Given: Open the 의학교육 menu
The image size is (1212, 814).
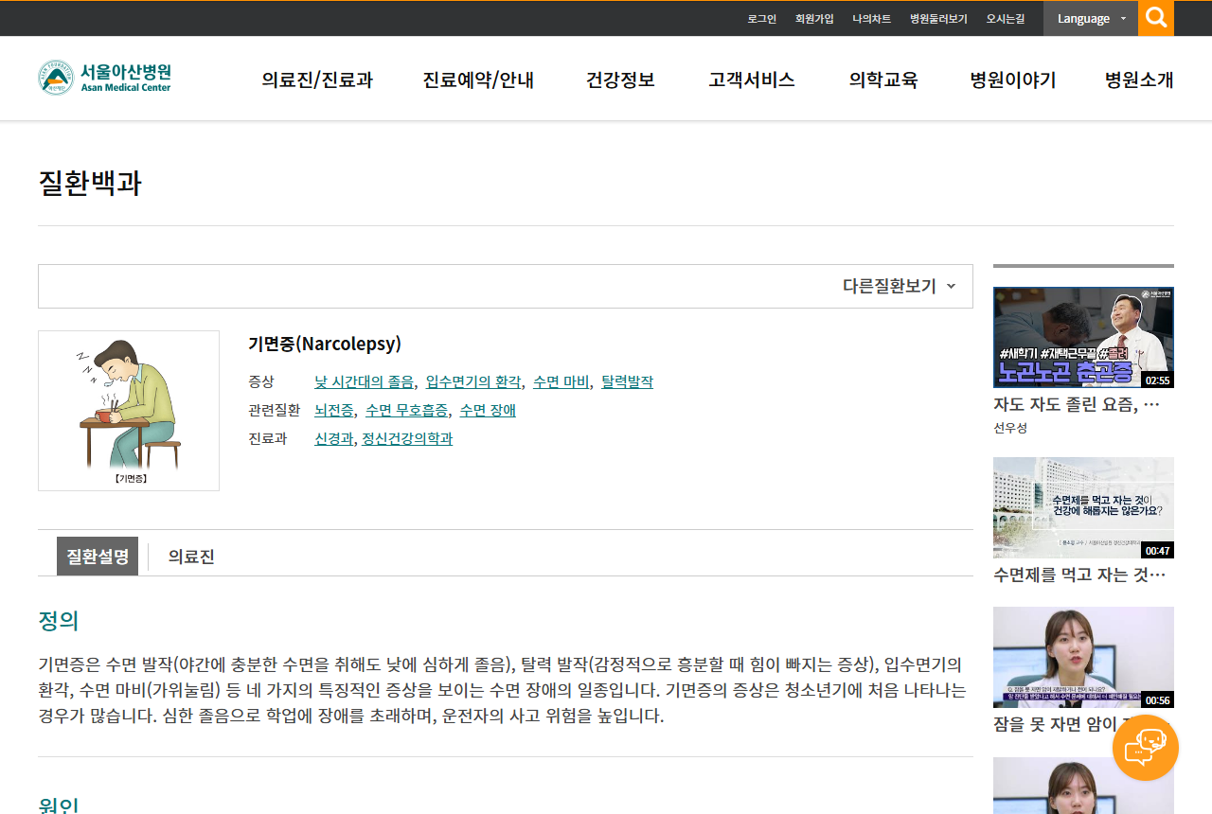Looking at the screenshot, I should click(883, 80).
